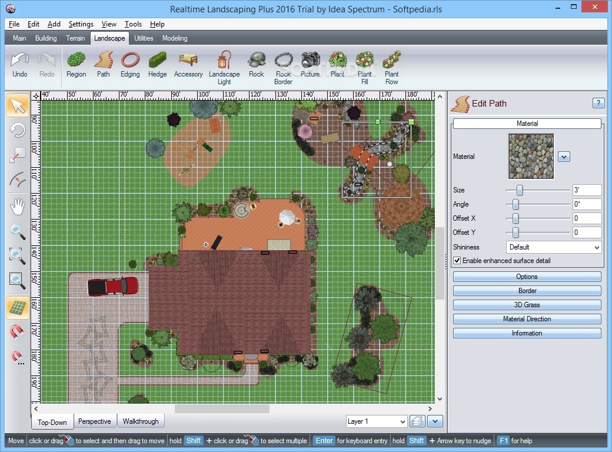This screenshot has width=612, height=452.
Task: Select the move points tool with red arrow
Action: coord(18,155)
